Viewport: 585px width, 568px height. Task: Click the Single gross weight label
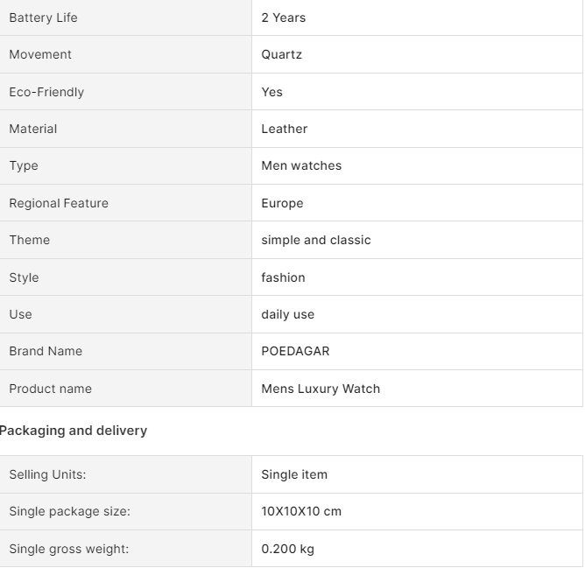pos(69,549)
